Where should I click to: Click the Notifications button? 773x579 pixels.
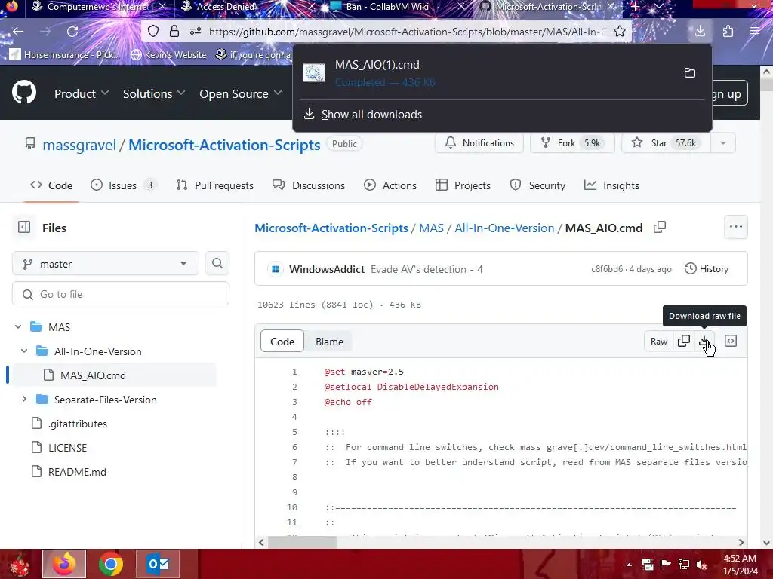(x=479, y=142)
